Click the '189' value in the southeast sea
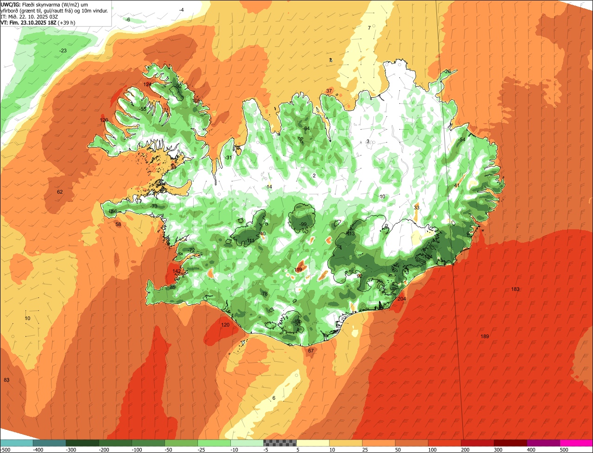Image resolution: width=593 pixels, height=453 pixels. 485,336
